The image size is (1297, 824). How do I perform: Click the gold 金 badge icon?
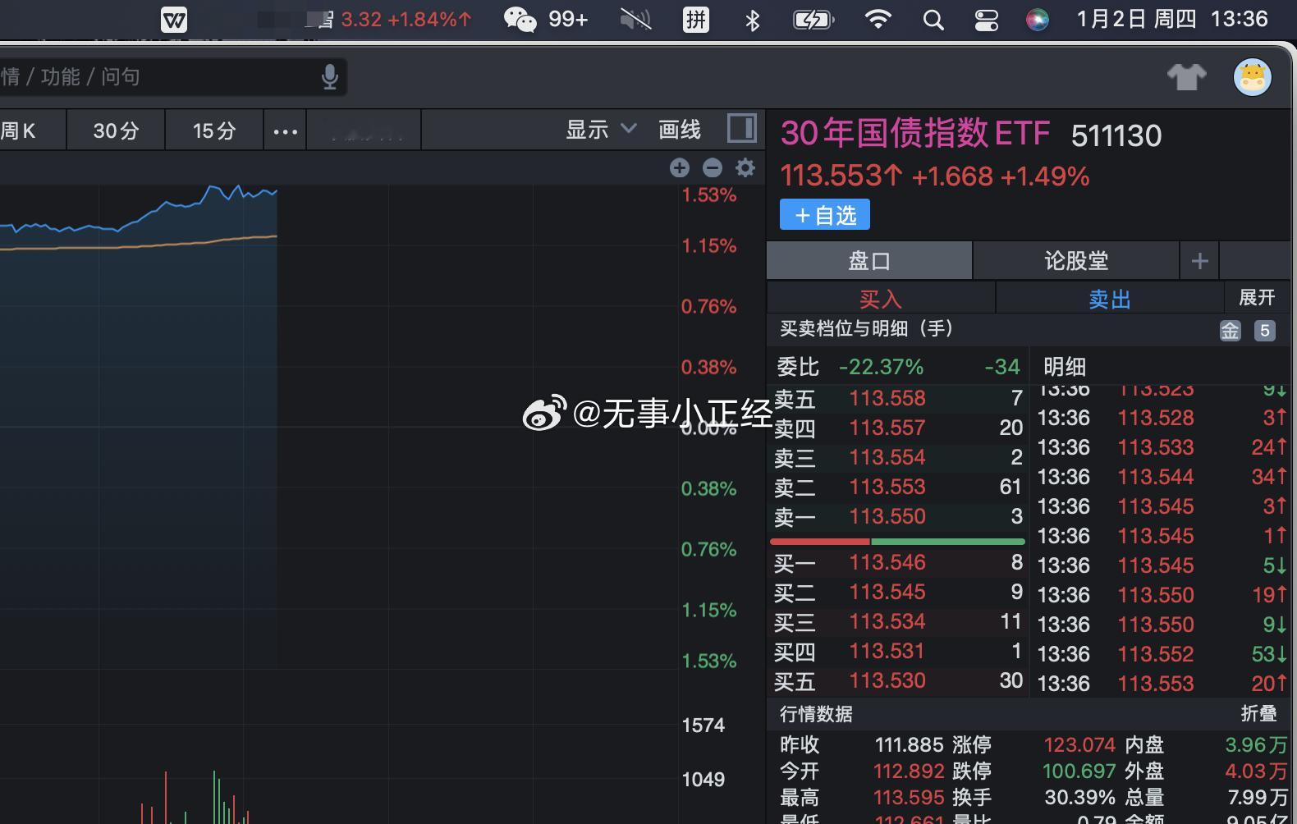tap(1230, 331)
